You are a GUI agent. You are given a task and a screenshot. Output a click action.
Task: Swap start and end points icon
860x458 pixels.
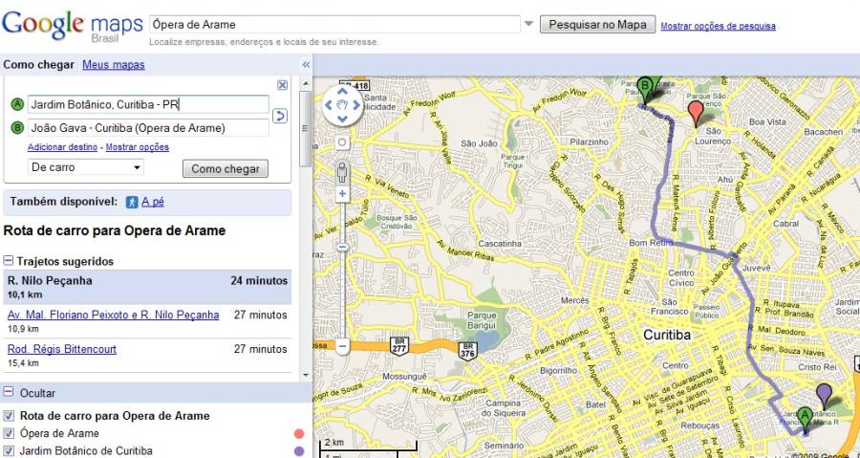[x=280, y=116]
